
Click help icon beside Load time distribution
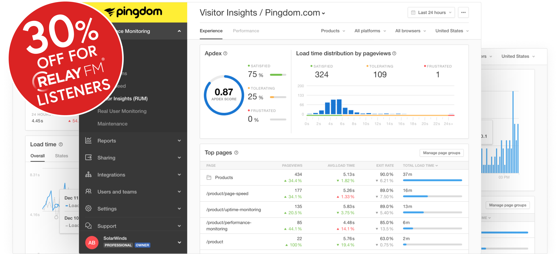tap(394, 54)
